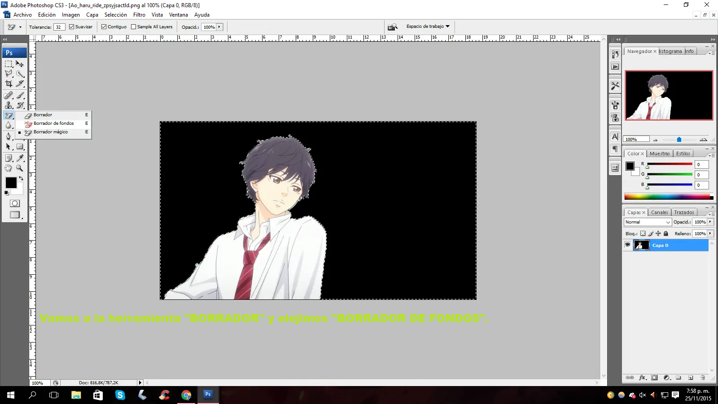Select the Clone Stamp tool
This screenshot has width=718, height=404.
click(9, 105)
